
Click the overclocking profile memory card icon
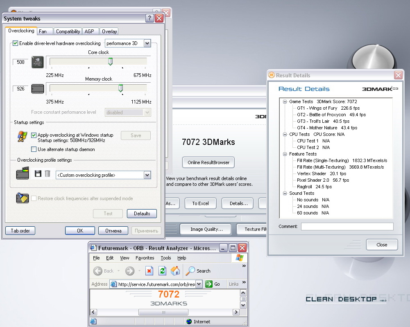(23, 173)
